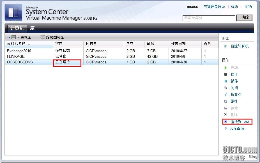Click the 删除 action link
This screenshot has height=163, width=260.
coord(234,115)
